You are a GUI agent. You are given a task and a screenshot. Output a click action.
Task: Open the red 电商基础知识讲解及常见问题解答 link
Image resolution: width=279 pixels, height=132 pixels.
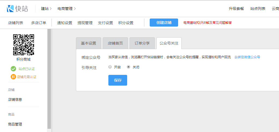208,23
